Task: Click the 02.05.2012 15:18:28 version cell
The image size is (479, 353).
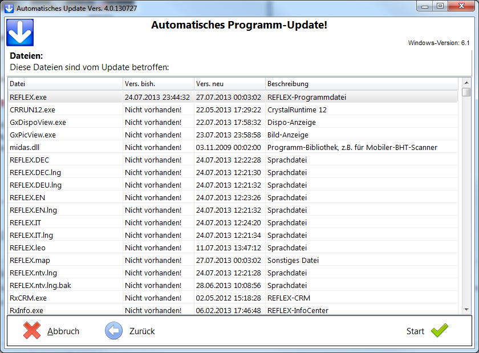Action: (x=229, y=298)
